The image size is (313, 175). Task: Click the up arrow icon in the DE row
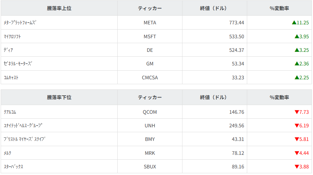coord(297,50)
